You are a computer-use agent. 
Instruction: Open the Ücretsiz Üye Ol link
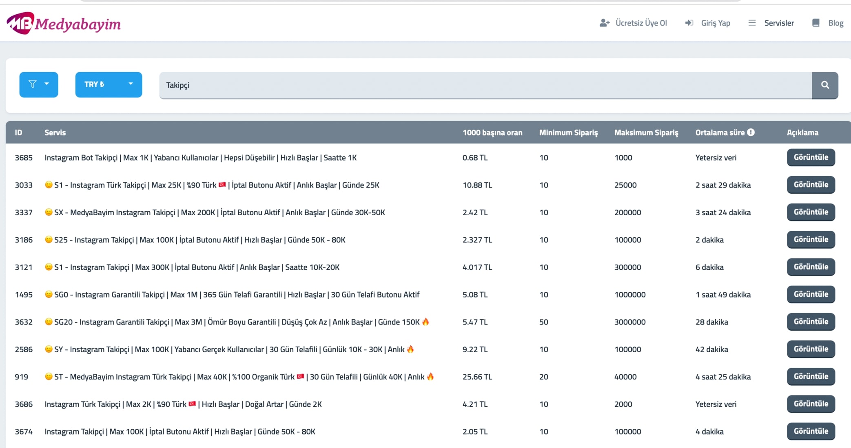click(x=641, y=23)
